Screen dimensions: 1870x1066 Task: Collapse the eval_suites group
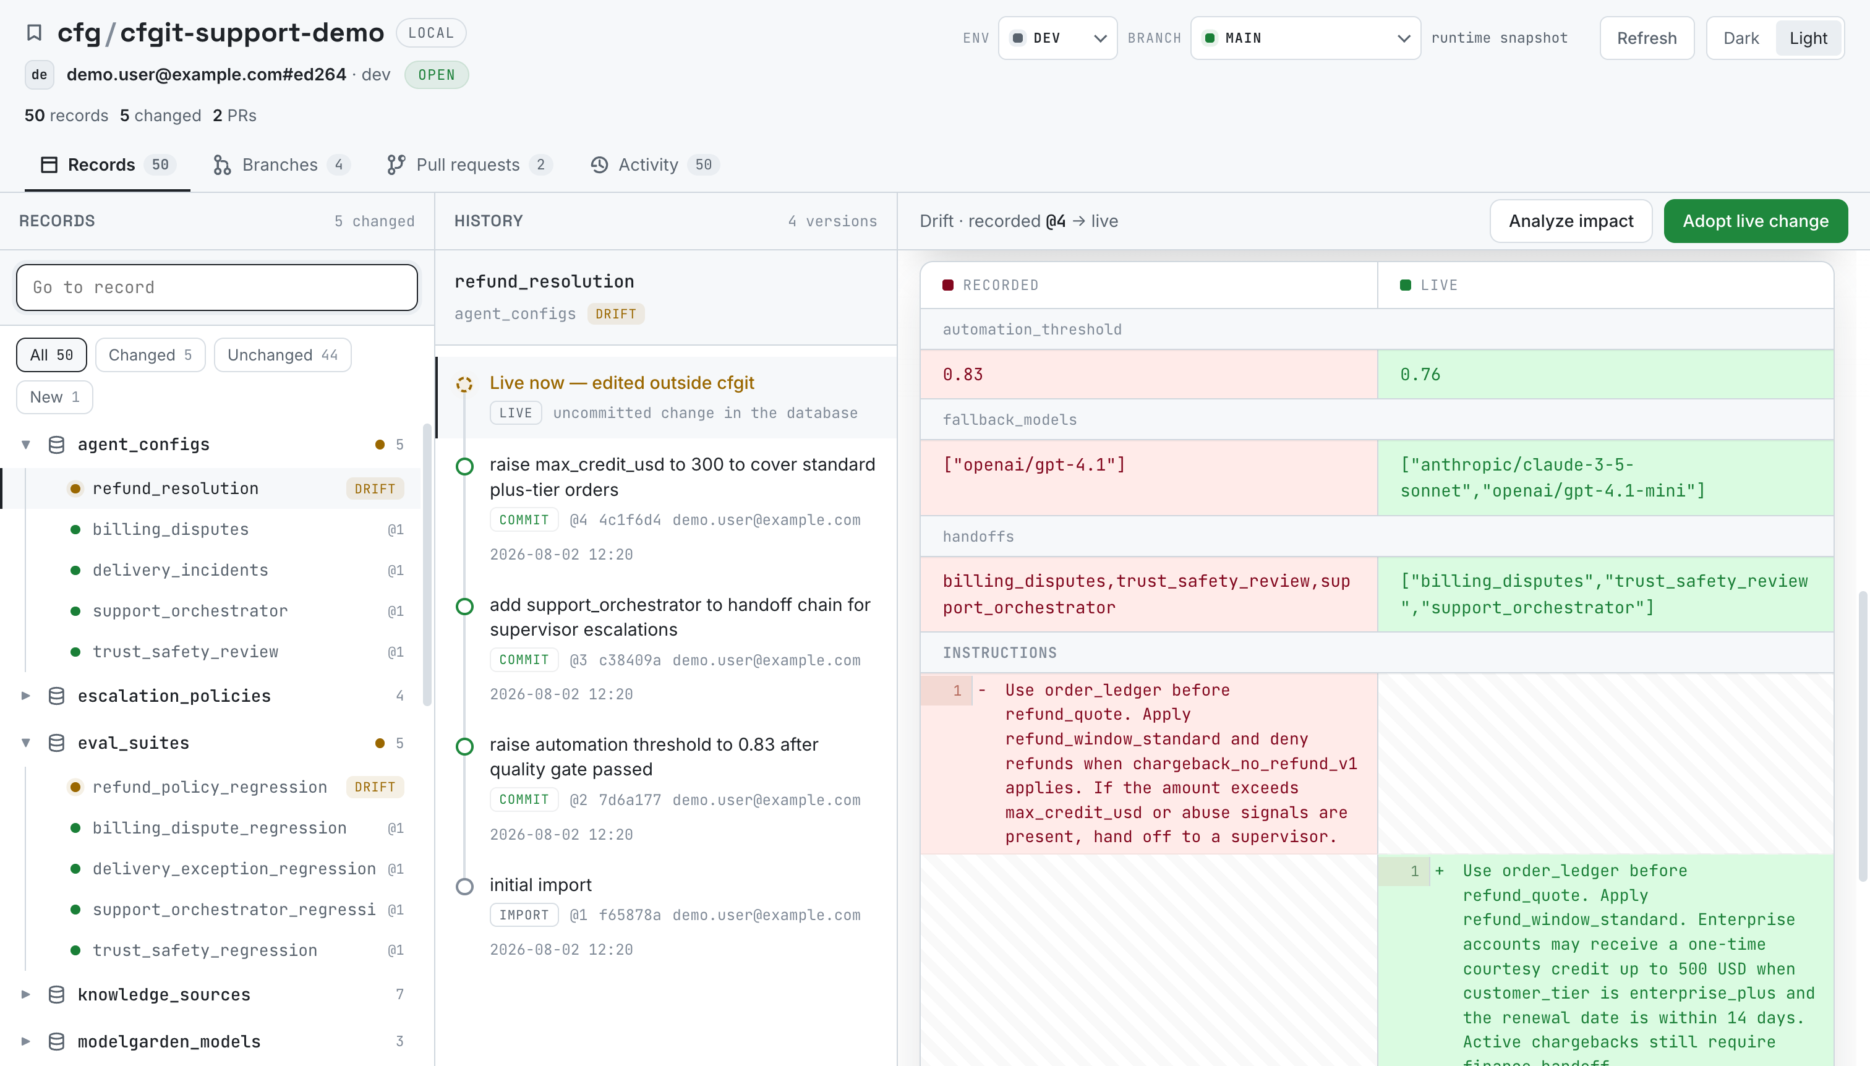pyautogui.click(x=25, y=743)
